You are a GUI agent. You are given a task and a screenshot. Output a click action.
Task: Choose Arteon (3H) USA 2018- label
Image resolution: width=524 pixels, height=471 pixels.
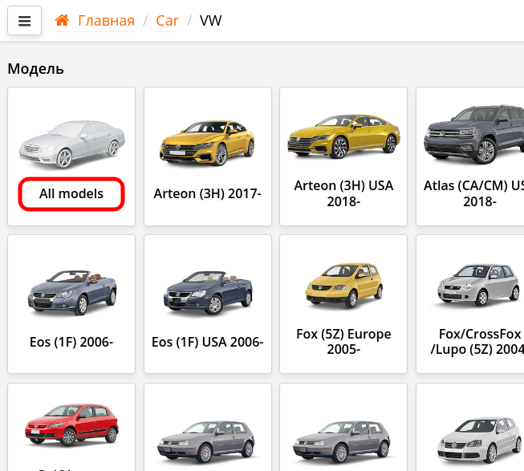[x=343, y=193]
